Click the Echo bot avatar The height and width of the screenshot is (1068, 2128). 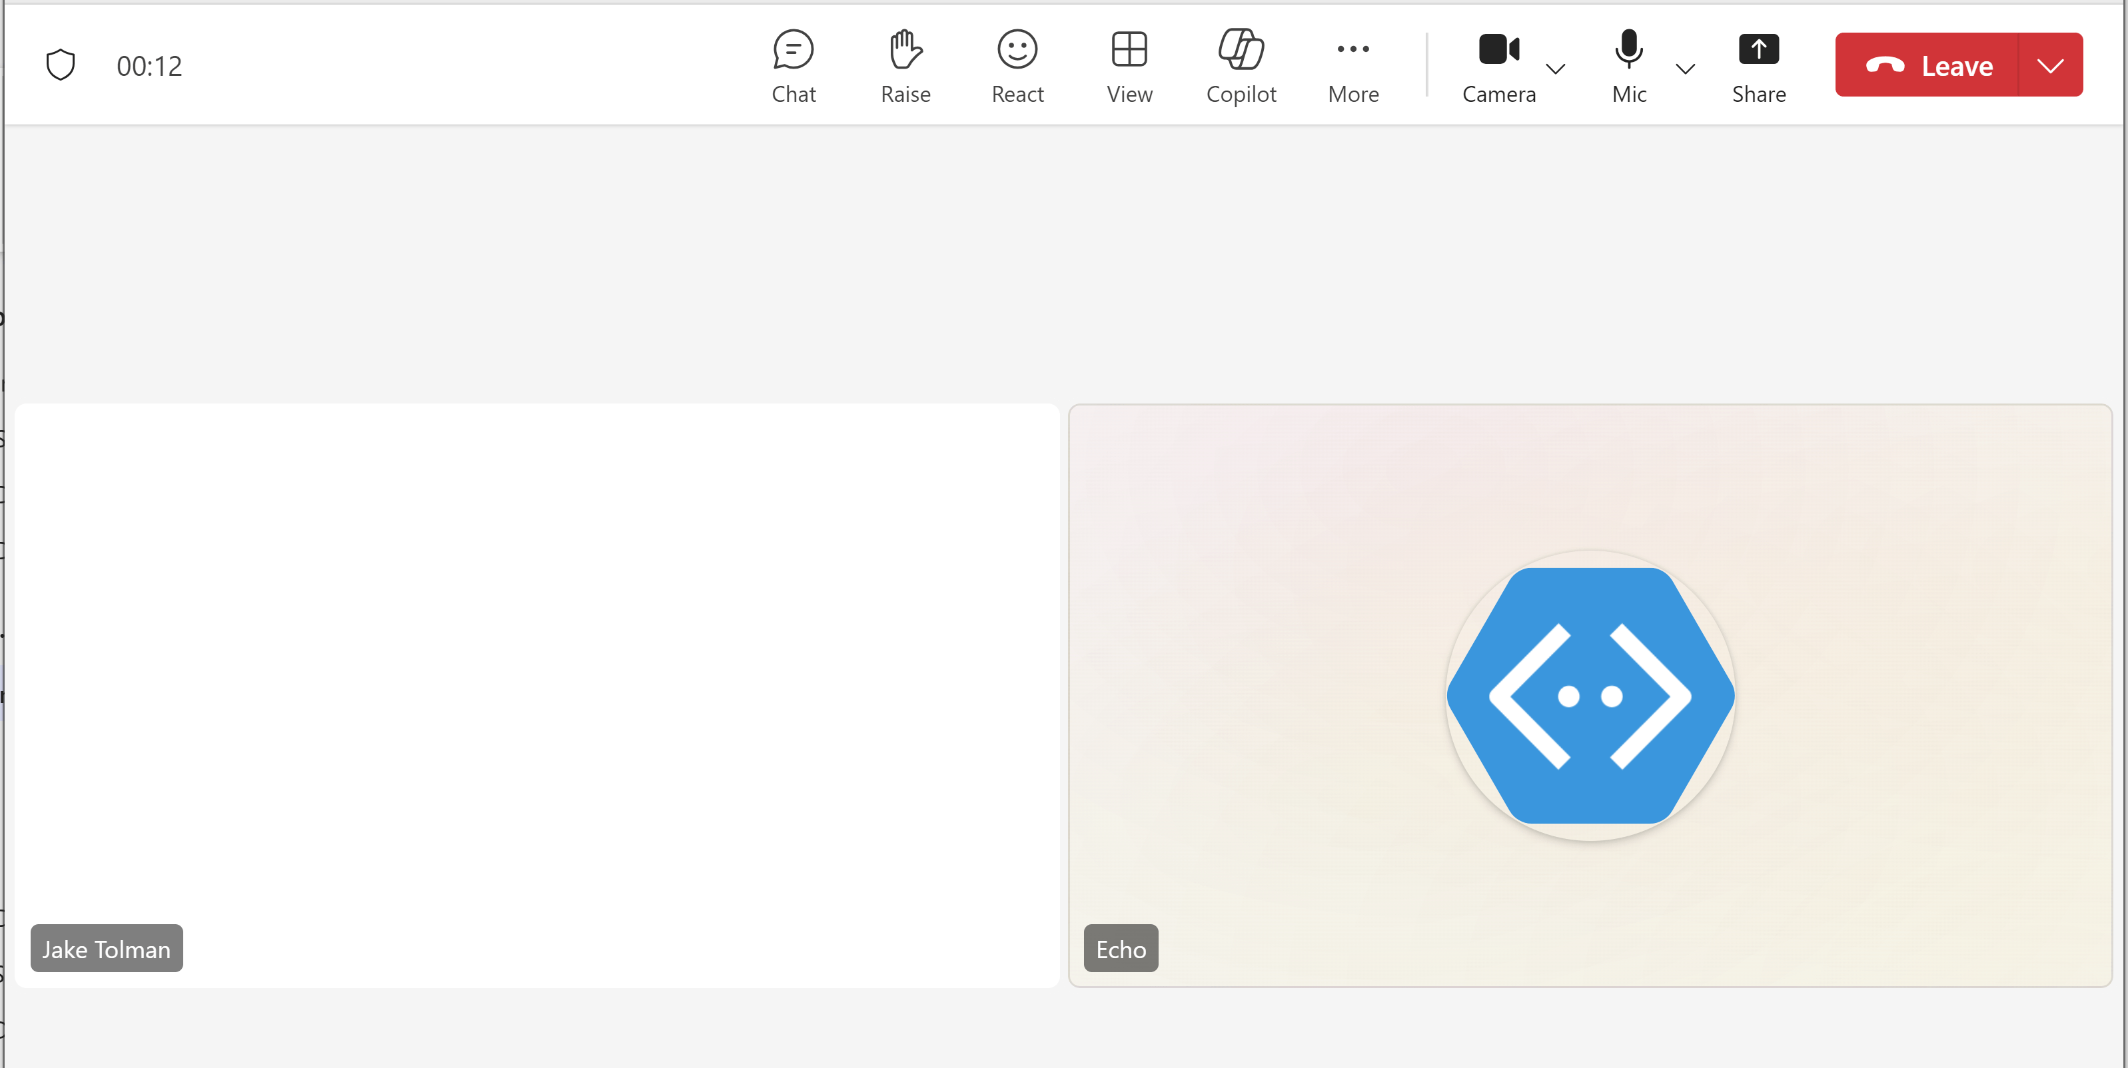point(1590,695)
